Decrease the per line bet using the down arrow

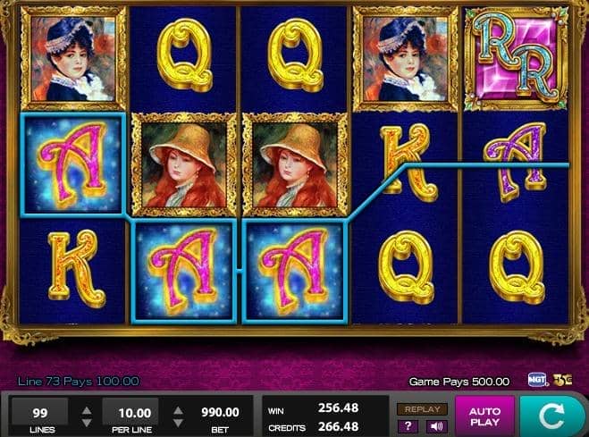pyautogui.click(x=178, y=423)
